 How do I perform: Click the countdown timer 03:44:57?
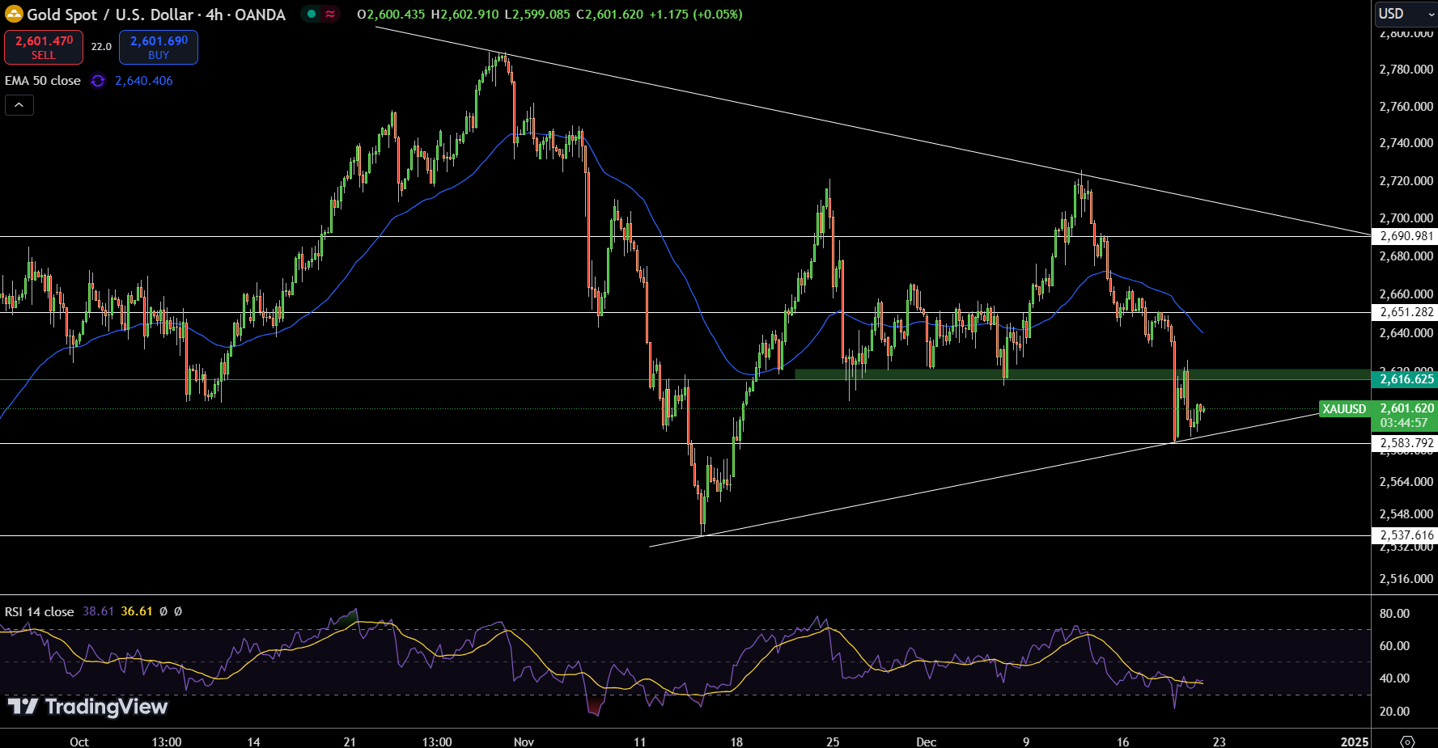tap(1404, 423)
